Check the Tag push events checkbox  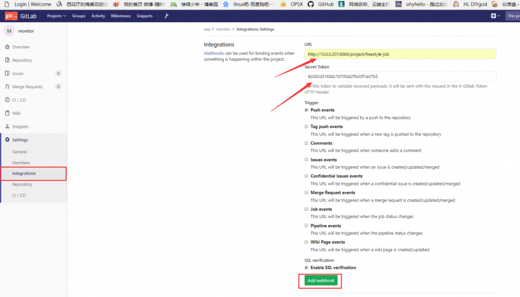coord(306,127)
